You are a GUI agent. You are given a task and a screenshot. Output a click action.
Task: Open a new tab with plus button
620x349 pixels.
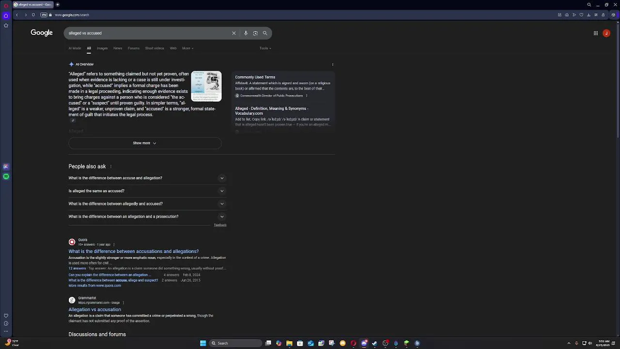click(57, 5)
